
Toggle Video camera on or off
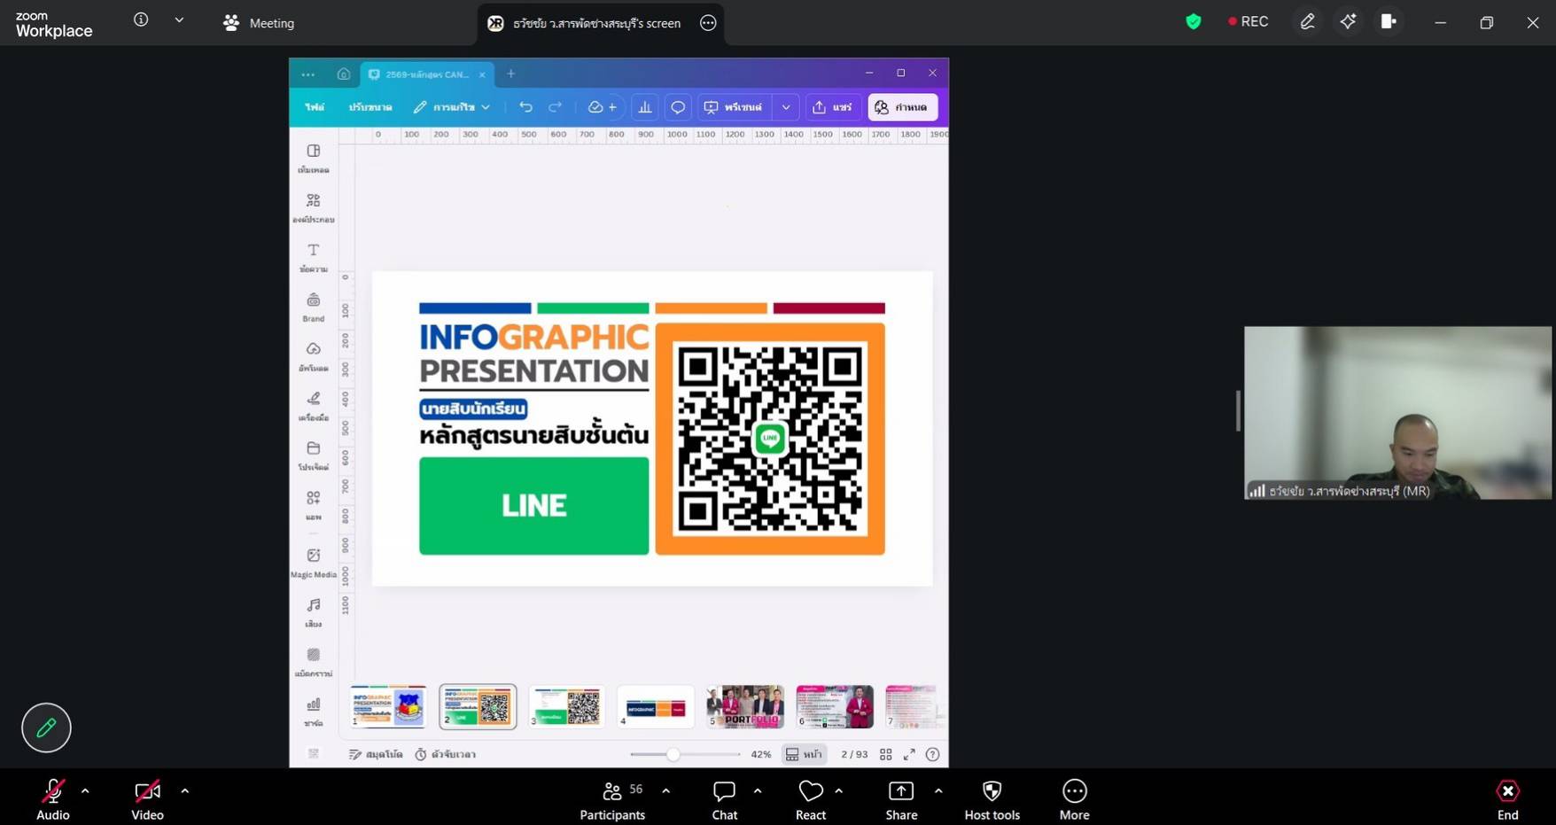point(147,799)
